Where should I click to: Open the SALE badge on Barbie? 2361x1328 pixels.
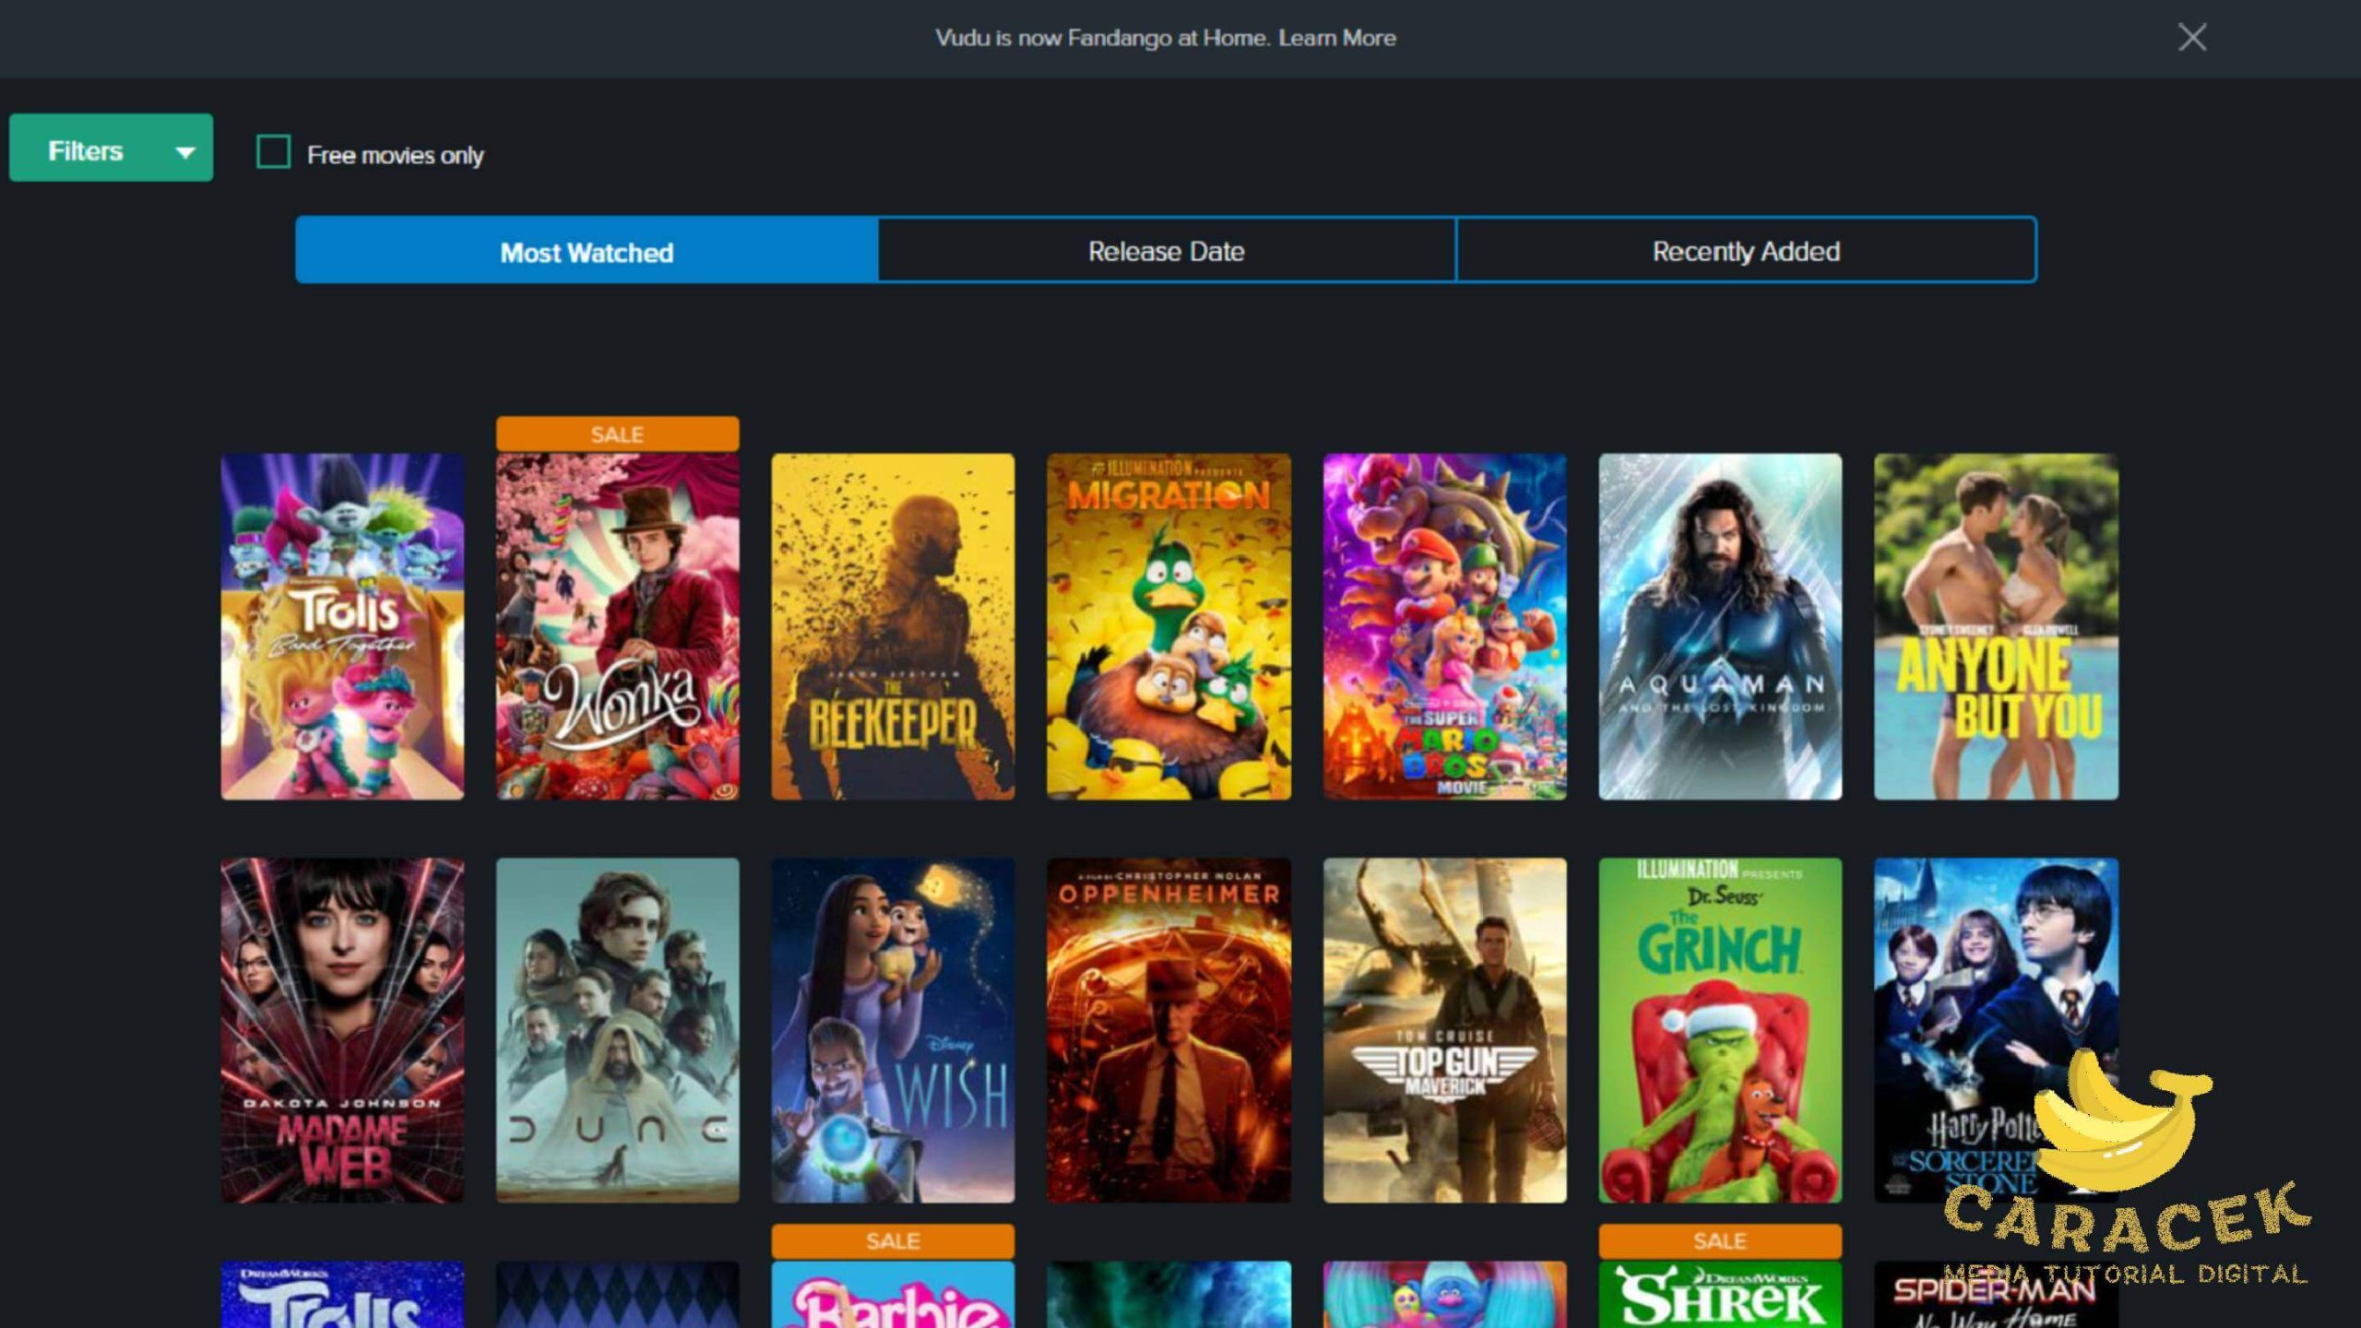tap(892, 1240)
